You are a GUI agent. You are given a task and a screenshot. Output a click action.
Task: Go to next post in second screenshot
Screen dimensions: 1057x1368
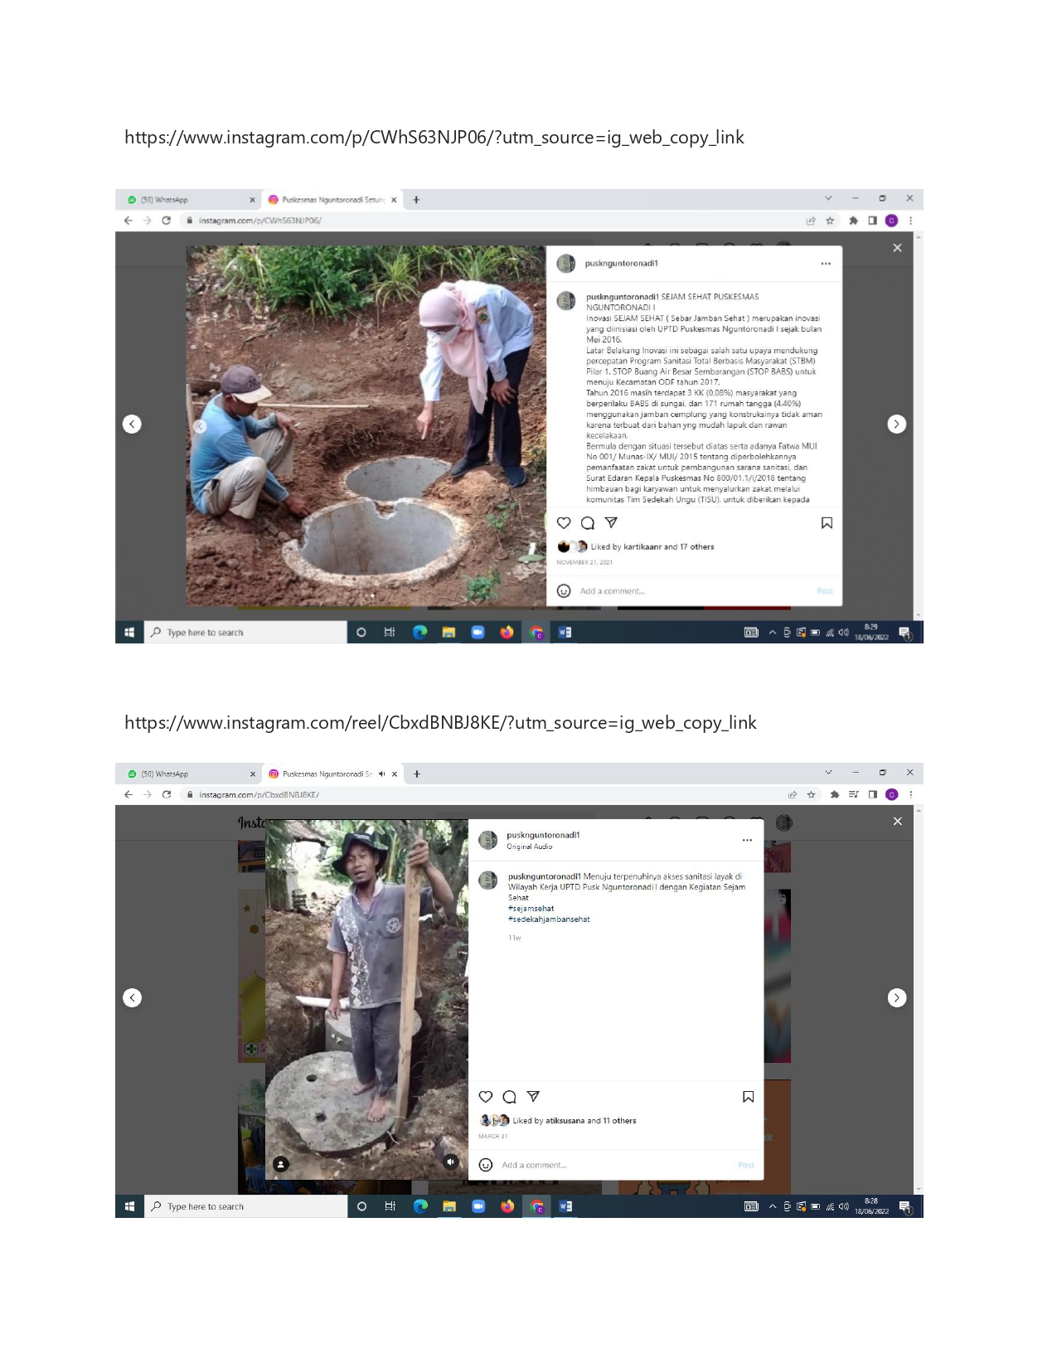pos(896,997)
